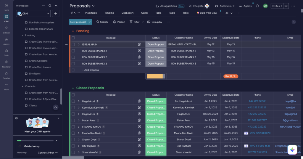Switch to Gantt tab
This screenshot has height=159, width=303.
point(144,13)
